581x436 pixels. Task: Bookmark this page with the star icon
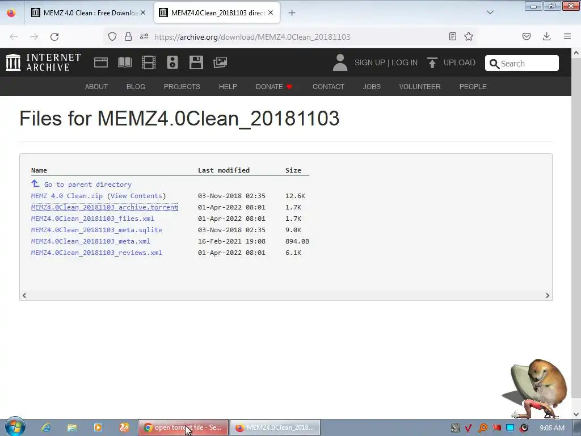click(x=469, y=36)
